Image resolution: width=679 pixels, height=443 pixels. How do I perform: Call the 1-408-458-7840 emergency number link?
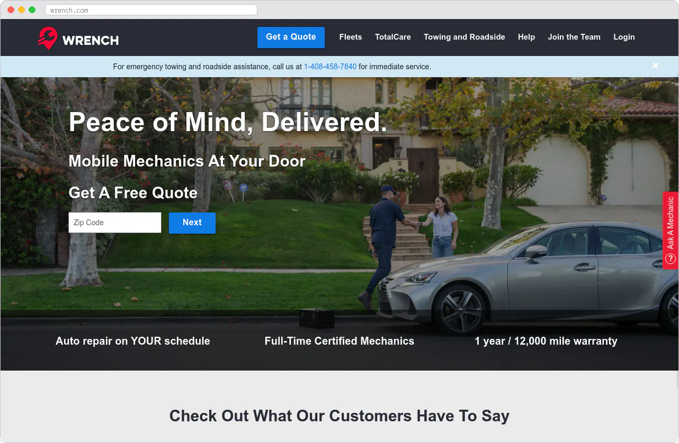[x=330, y=67]
